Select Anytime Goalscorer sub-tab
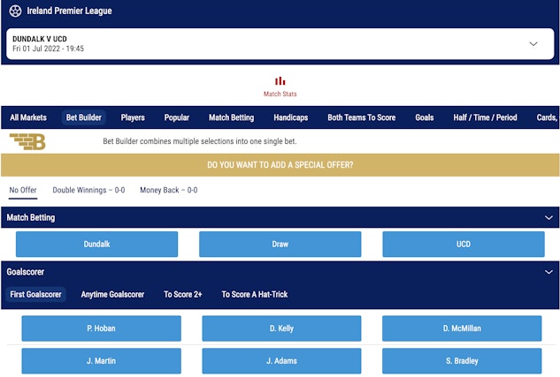 click(x=112, y=294)
